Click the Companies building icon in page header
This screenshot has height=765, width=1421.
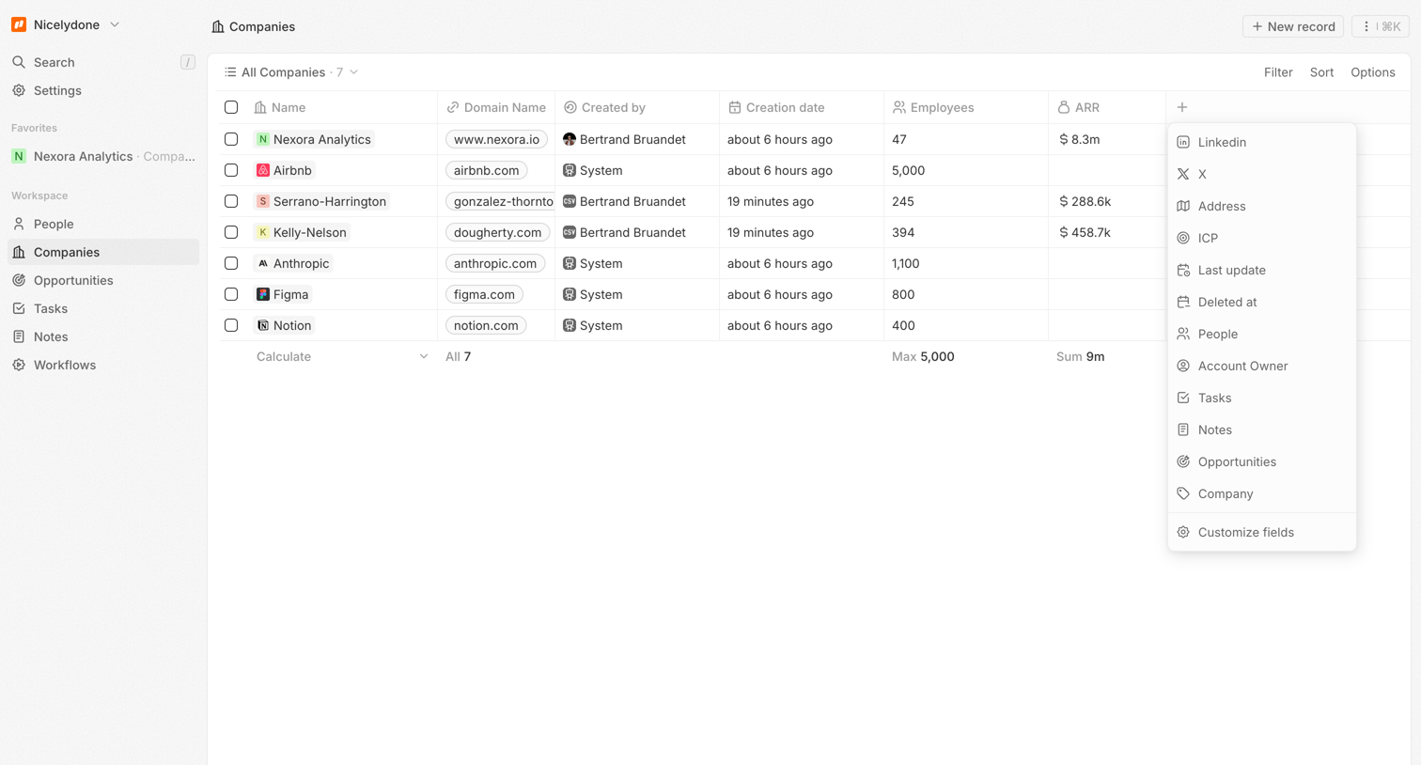(218, 26)
